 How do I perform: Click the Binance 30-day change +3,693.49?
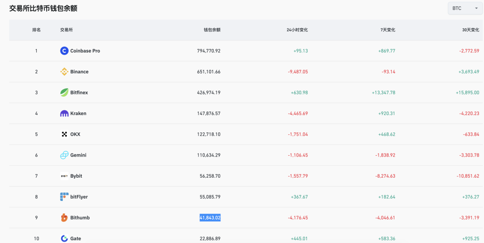pyautogui.click(x=469, y=72)
